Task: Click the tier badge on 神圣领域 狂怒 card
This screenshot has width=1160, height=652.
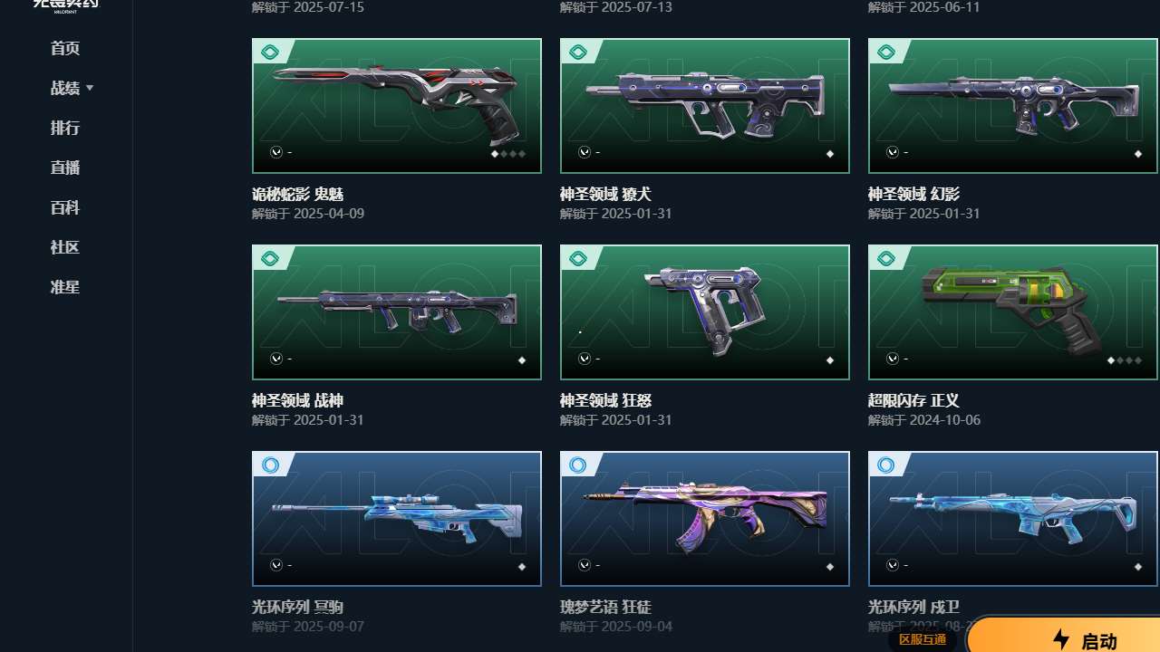Action: point(578,259)
